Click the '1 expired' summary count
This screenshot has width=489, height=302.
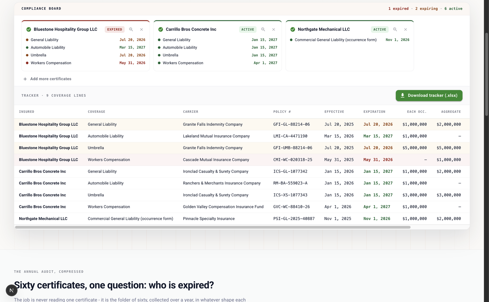399,9
